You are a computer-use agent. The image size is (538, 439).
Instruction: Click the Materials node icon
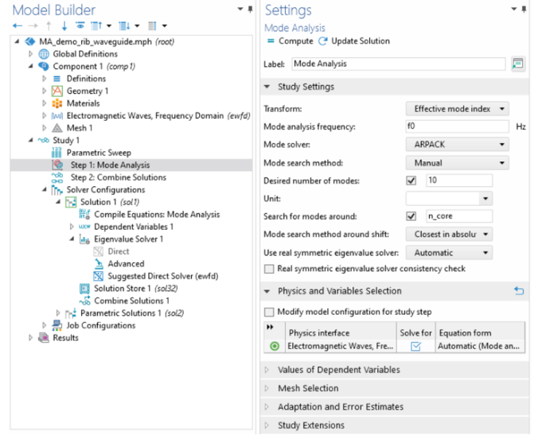coord(57,103)
